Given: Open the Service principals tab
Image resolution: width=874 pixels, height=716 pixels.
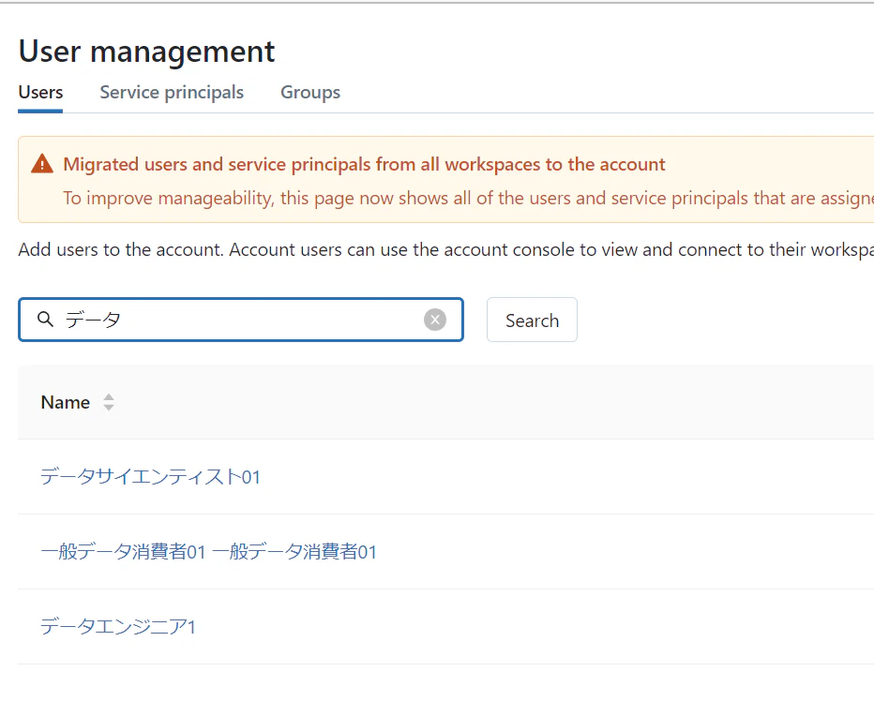Looking at the screenshot, I should tap(172, 92).
